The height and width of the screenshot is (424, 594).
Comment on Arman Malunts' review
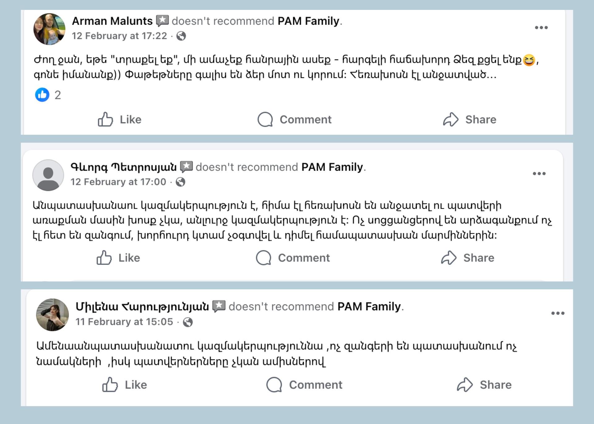pos(295,120)
